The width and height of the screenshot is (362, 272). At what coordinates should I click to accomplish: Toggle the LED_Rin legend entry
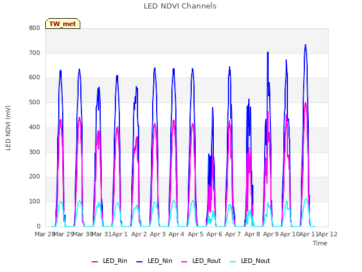(x=109, y=261)
